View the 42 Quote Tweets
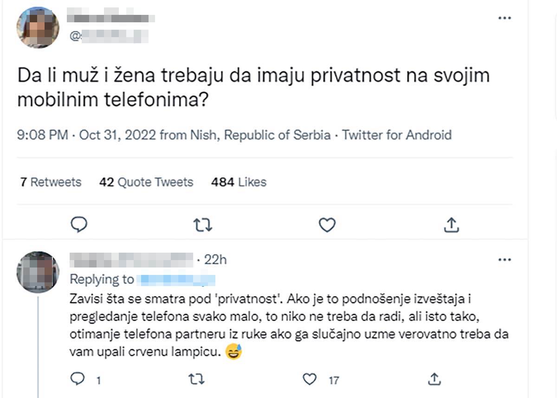The height and width of the screenshot is (398, 557). coord(146,182)
